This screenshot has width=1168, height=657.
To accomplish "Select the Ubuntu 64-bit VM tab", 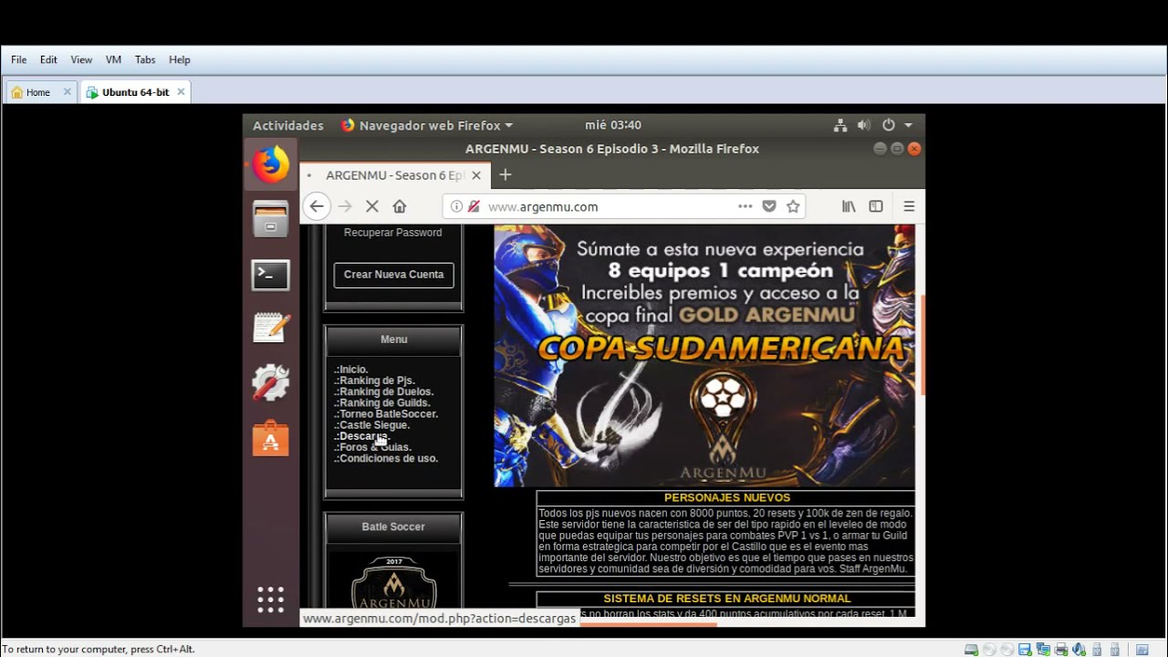I will click(135, 92).
